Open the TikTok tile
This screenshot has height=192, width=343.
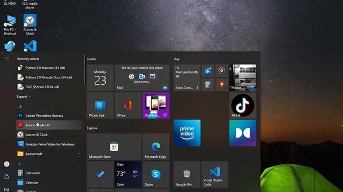pyautogui.click(x=243, y=106)
